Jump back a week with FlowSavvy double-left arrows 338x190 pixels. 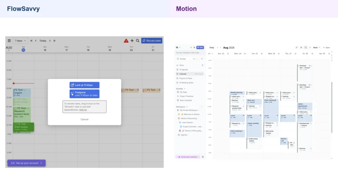31,41
